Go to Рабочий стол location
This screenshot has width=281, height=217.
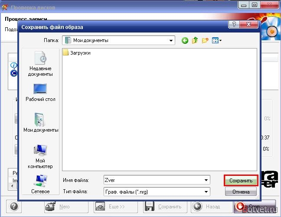tap(40, 92)
